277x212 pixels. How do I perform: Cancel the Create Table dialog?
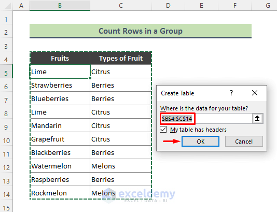click(x=244, y=142)
